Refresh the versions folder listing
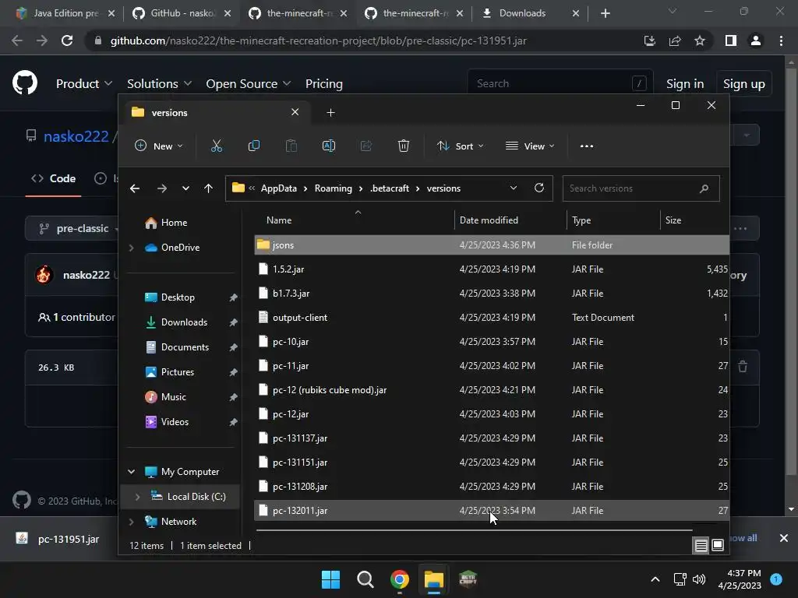Viewport: 798px width, 598px height. 539,188
